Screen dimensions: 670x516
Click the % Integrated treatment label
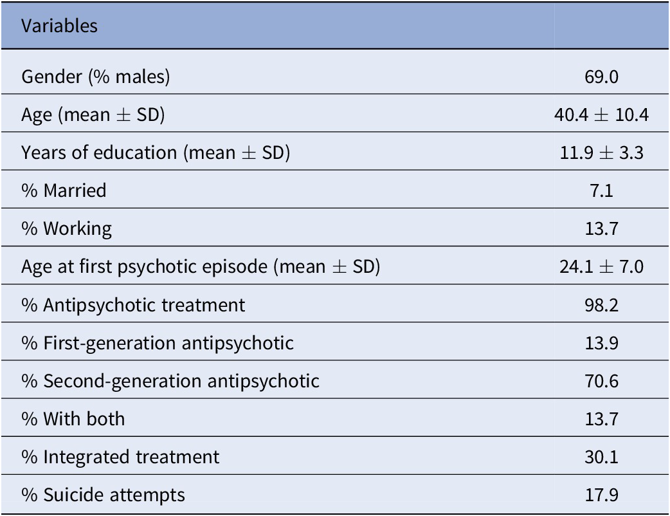click(x=121, y=457)
